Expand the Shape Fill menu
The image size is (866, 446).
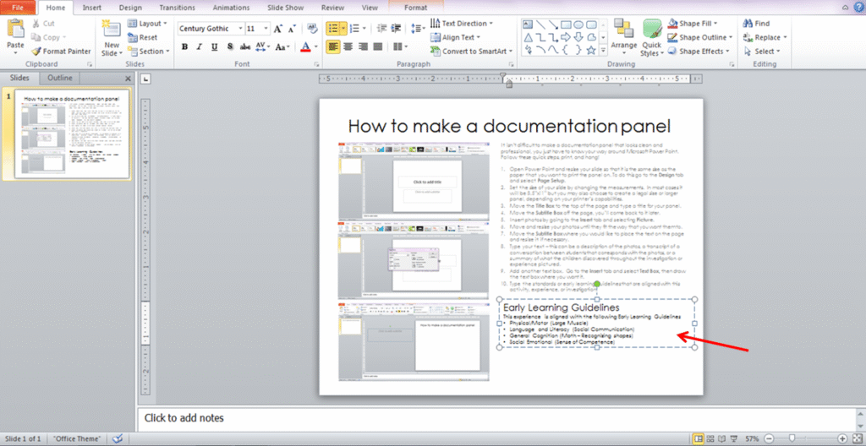click(x=693, y=24)
